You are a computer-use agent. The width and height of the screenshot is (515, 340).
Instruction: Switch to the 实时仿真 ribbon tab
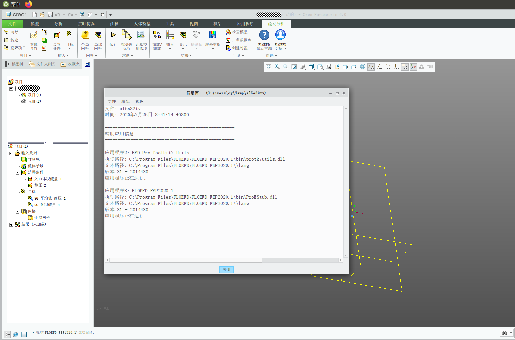pyautogui.click(x=86, y=24)
